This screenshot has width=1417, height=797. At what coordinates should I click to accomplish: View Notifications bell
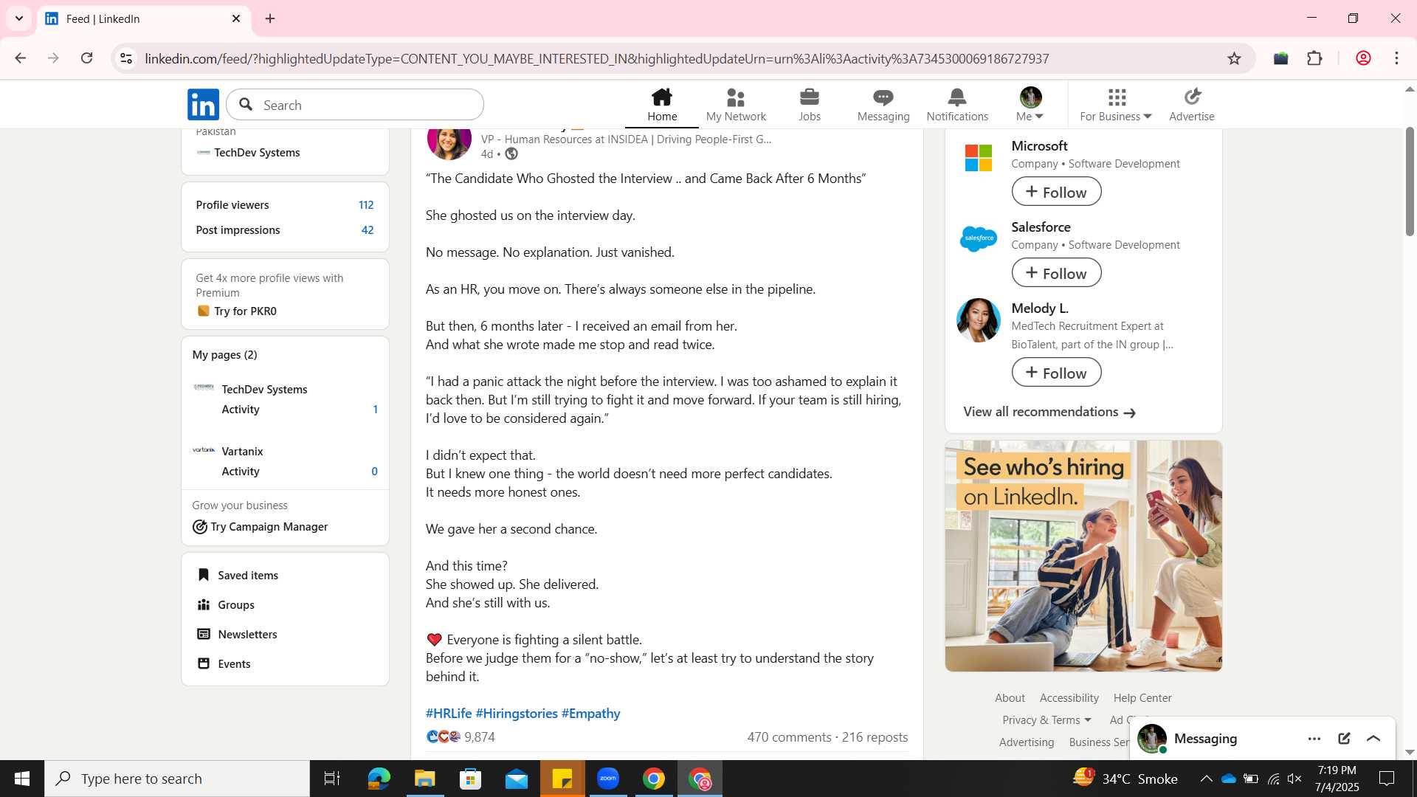(x=957, y=105)
